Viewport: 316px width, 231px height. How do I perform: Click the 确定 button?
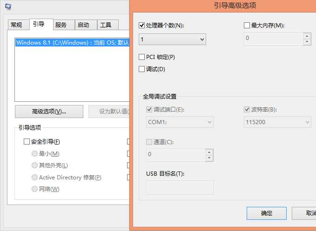(267, 213)
